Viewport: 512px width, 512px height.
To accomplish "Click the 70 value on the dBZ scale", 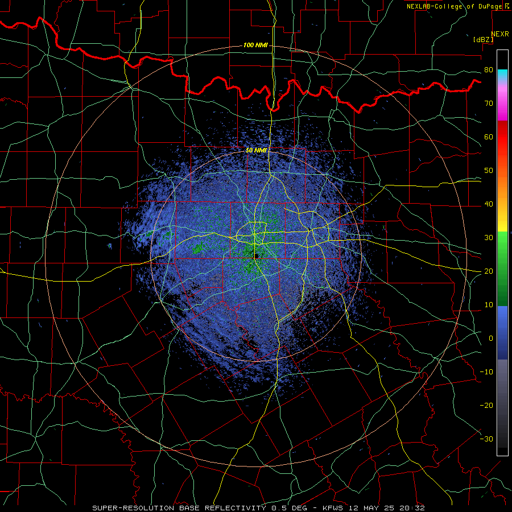I will [x=489, y=103].
